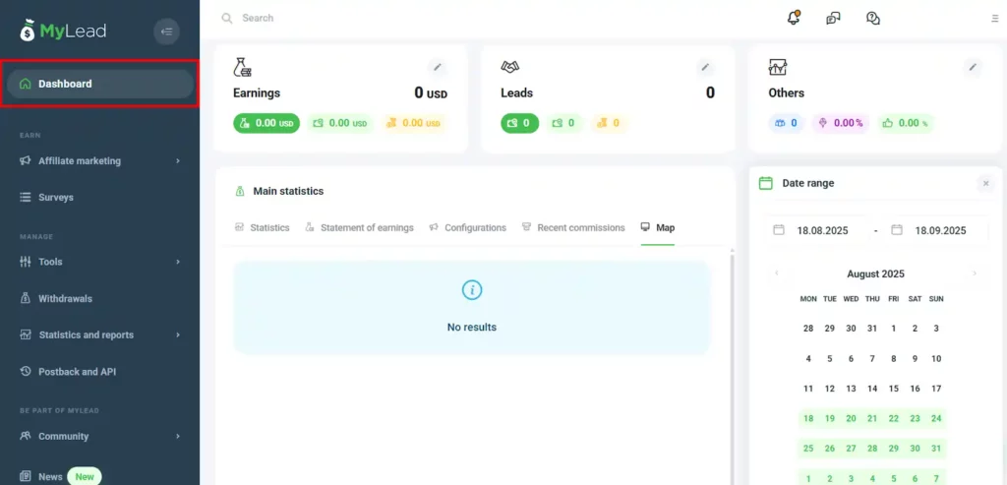Select August 18 in calendar
Image resolution: width=1007 pixels, height=485 pixels.
coord(808,419)
